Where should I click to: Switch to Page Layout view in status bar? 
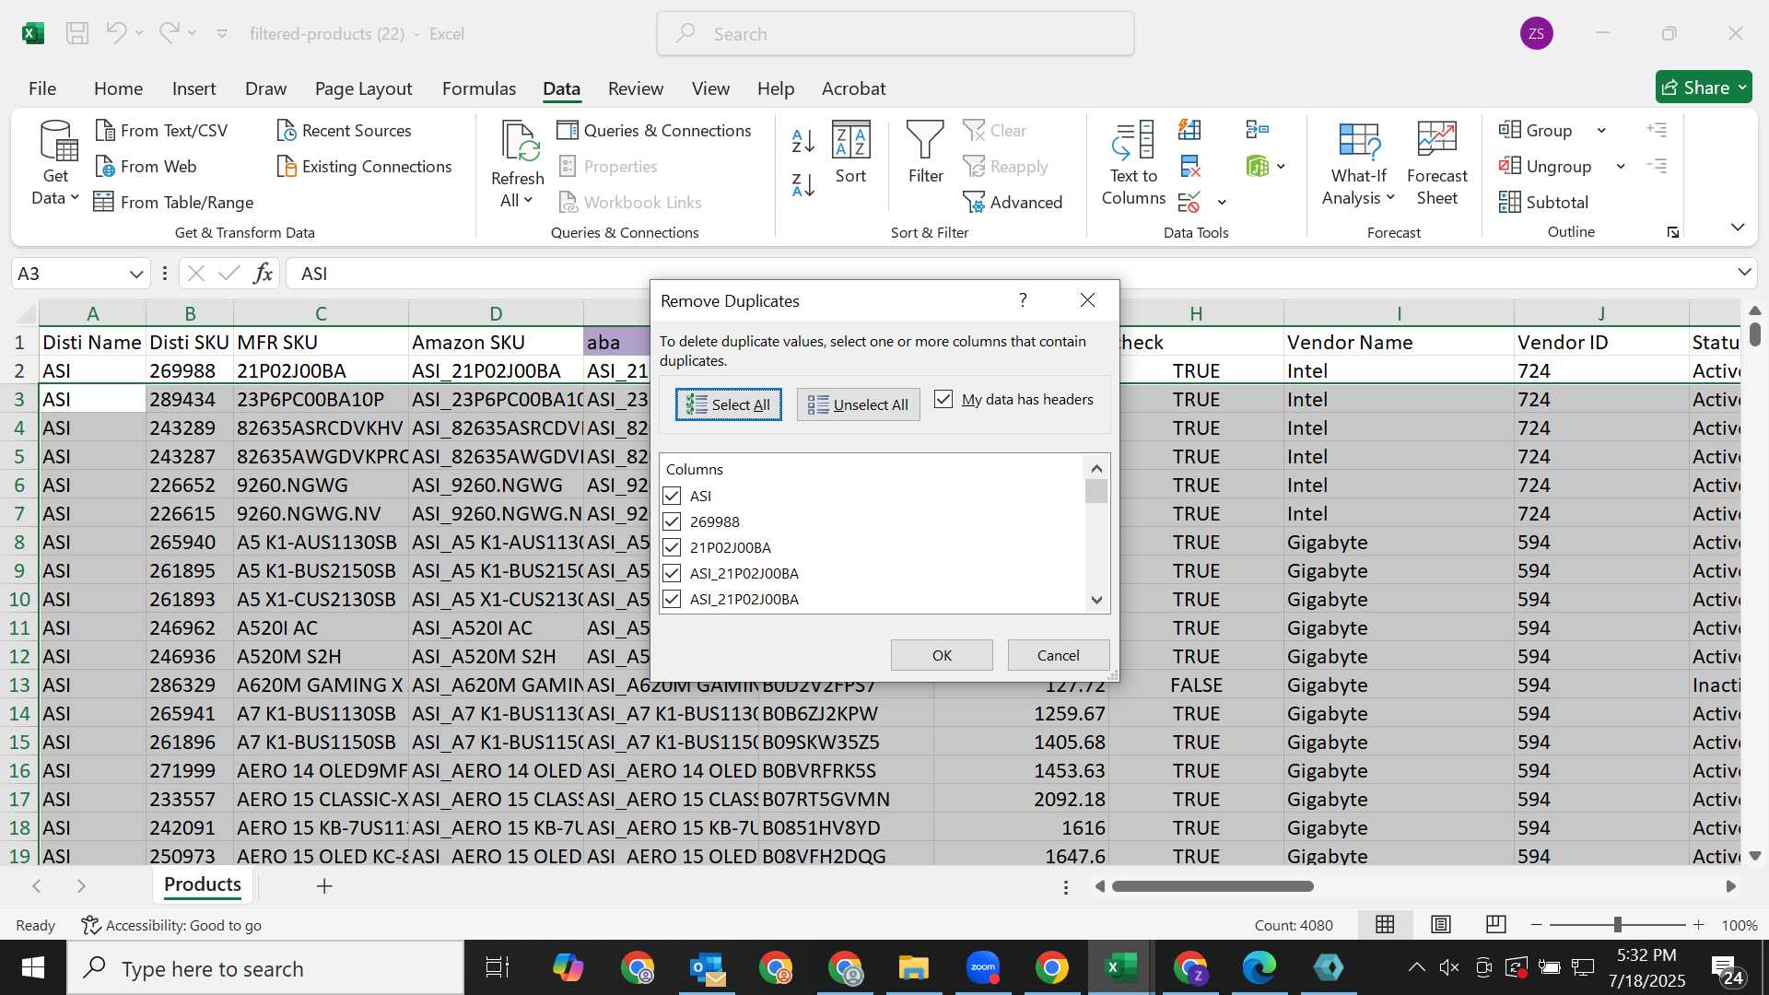click(1440, 924)
